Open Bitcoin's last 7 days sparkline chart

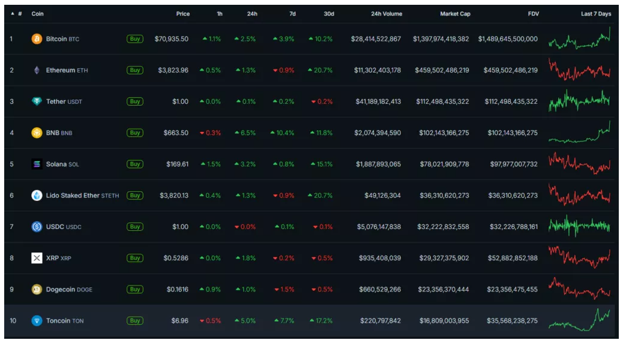point(579,40)
